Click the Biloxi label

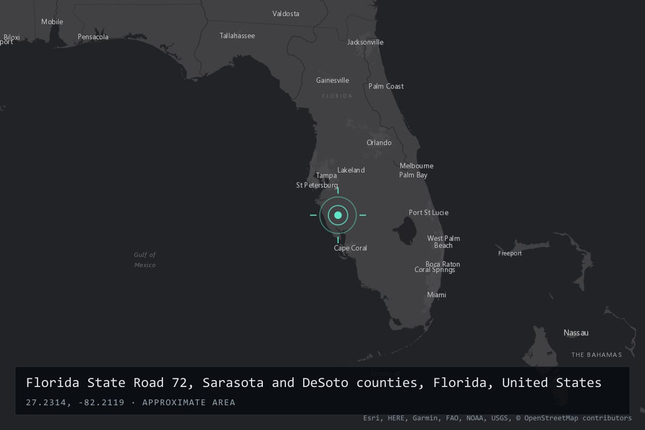click(x=11, y=38)
